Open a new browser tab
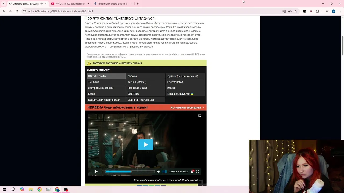 (137, 3)
